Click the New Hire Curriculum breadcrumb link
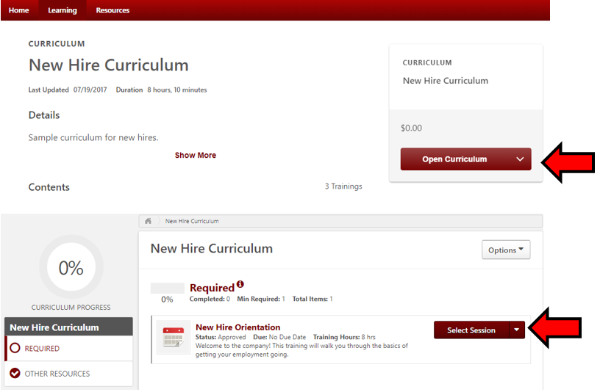This screenshot has width=600, height=392. pos(191,221)
